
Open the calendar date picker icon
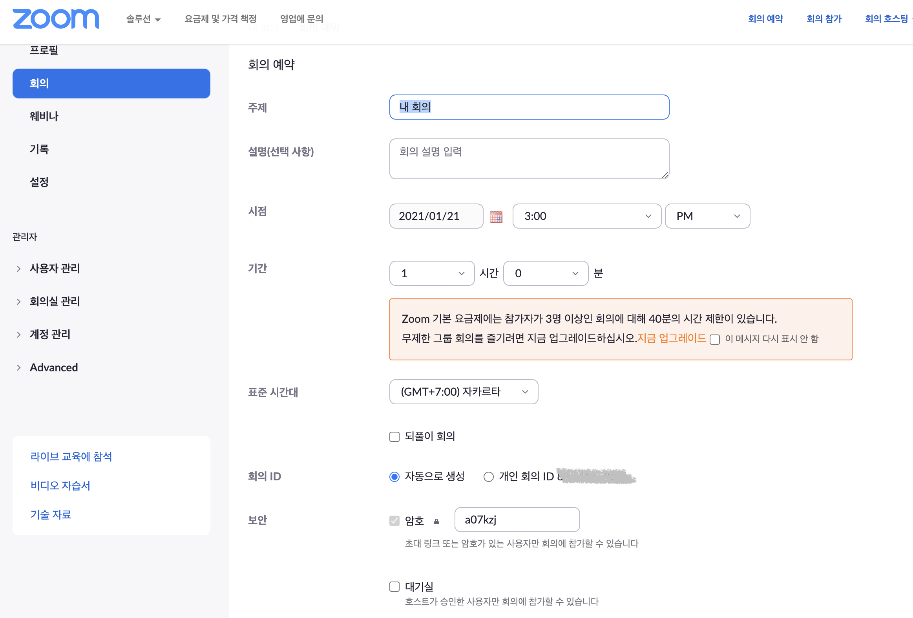tap(496, 216)
